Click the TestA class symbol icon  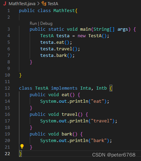[44, 3]
